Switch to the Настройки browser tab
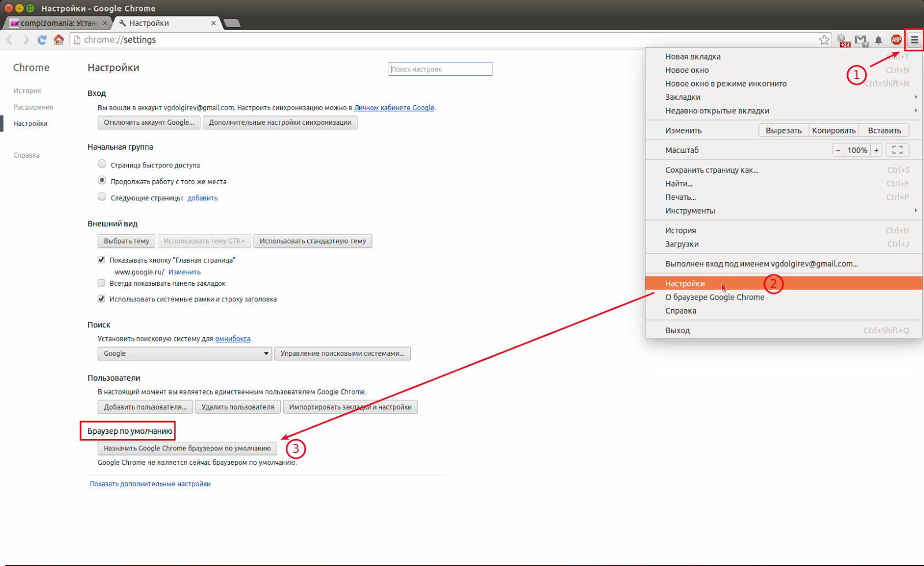 click(x=167, y=23)
